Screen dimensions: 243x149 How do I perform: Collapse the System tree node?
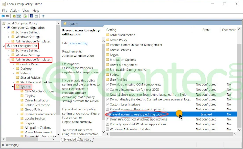(13, 87)
